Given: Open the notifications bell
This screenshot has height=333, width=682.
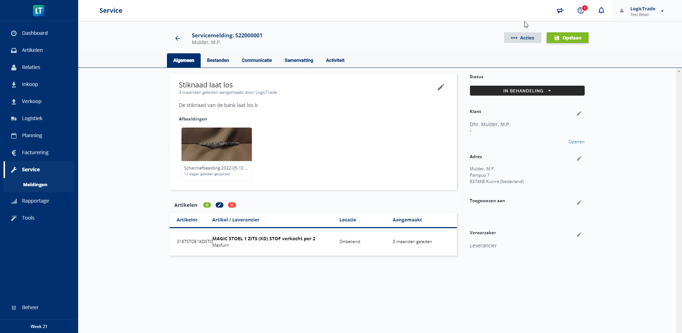Looking at the screenshot, I should point(601,11).
